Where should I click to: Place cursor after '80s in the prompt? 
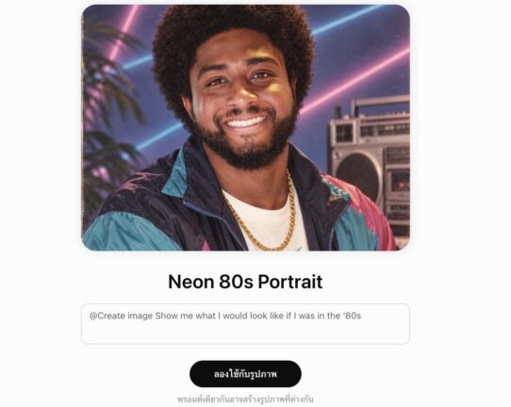click(361, 316)
